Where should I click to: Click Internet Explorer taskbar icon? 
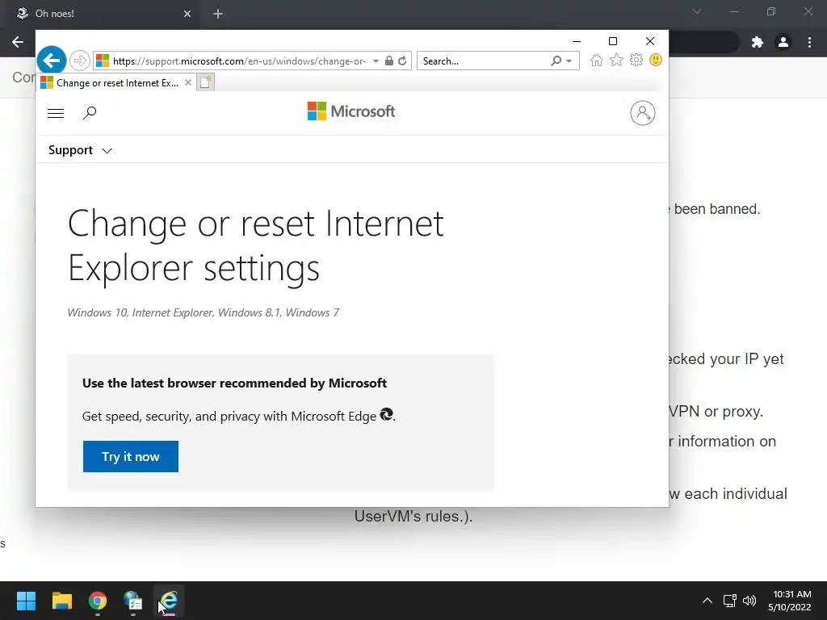[169, 601]
